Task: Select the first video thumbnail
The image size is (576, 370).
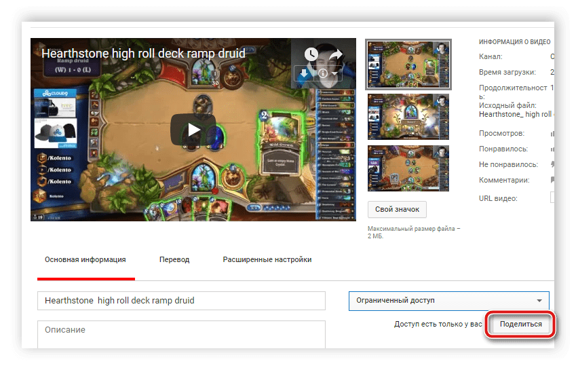Action: [x=408, y=64]
